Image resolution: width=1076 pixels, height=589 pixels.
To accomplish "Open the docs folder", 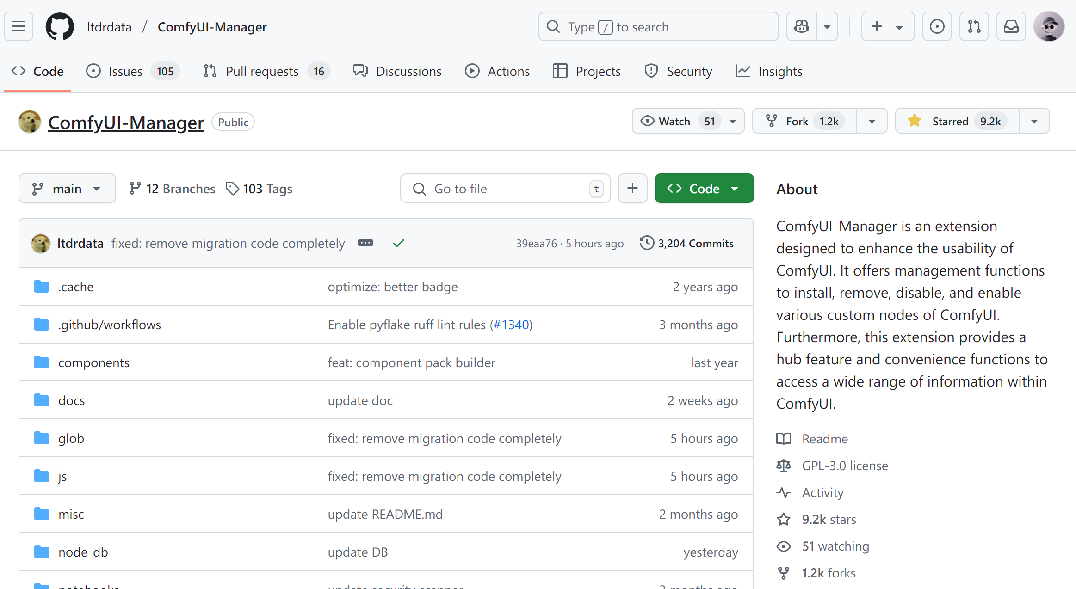I will tap(72, 400).
